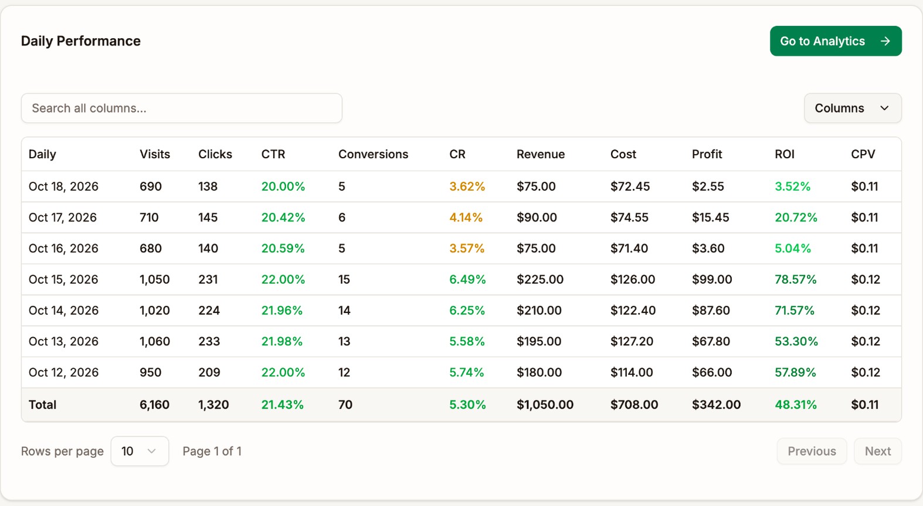Click the total ROI 48.31%
Viewport: 923px width, 506px height.
[796, 405]
